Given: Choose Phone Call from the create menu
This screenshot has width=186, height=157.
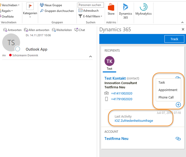Looking at the screenshot, I should 166,97.
